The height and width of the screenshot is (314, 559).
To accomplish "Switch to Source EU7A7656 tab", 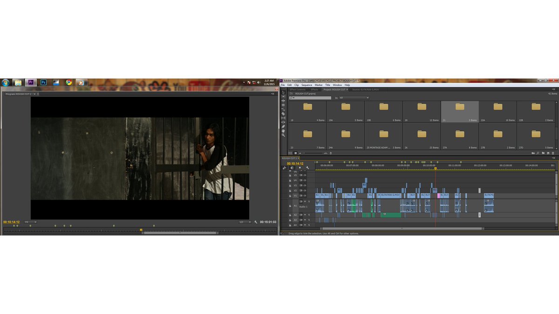I will tap(365, 89).
